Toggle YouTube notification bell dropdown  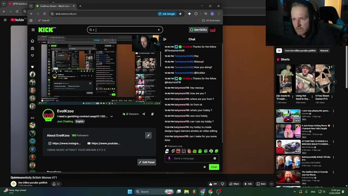[56, 184]
